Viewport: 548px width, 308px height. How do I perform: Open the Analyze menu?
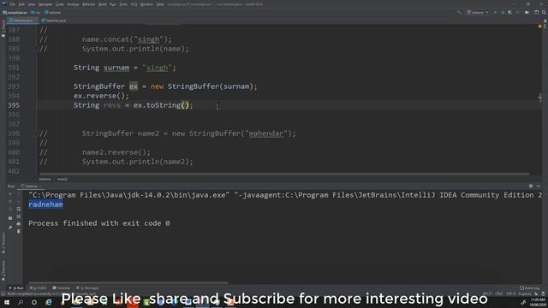pos(73,4)
